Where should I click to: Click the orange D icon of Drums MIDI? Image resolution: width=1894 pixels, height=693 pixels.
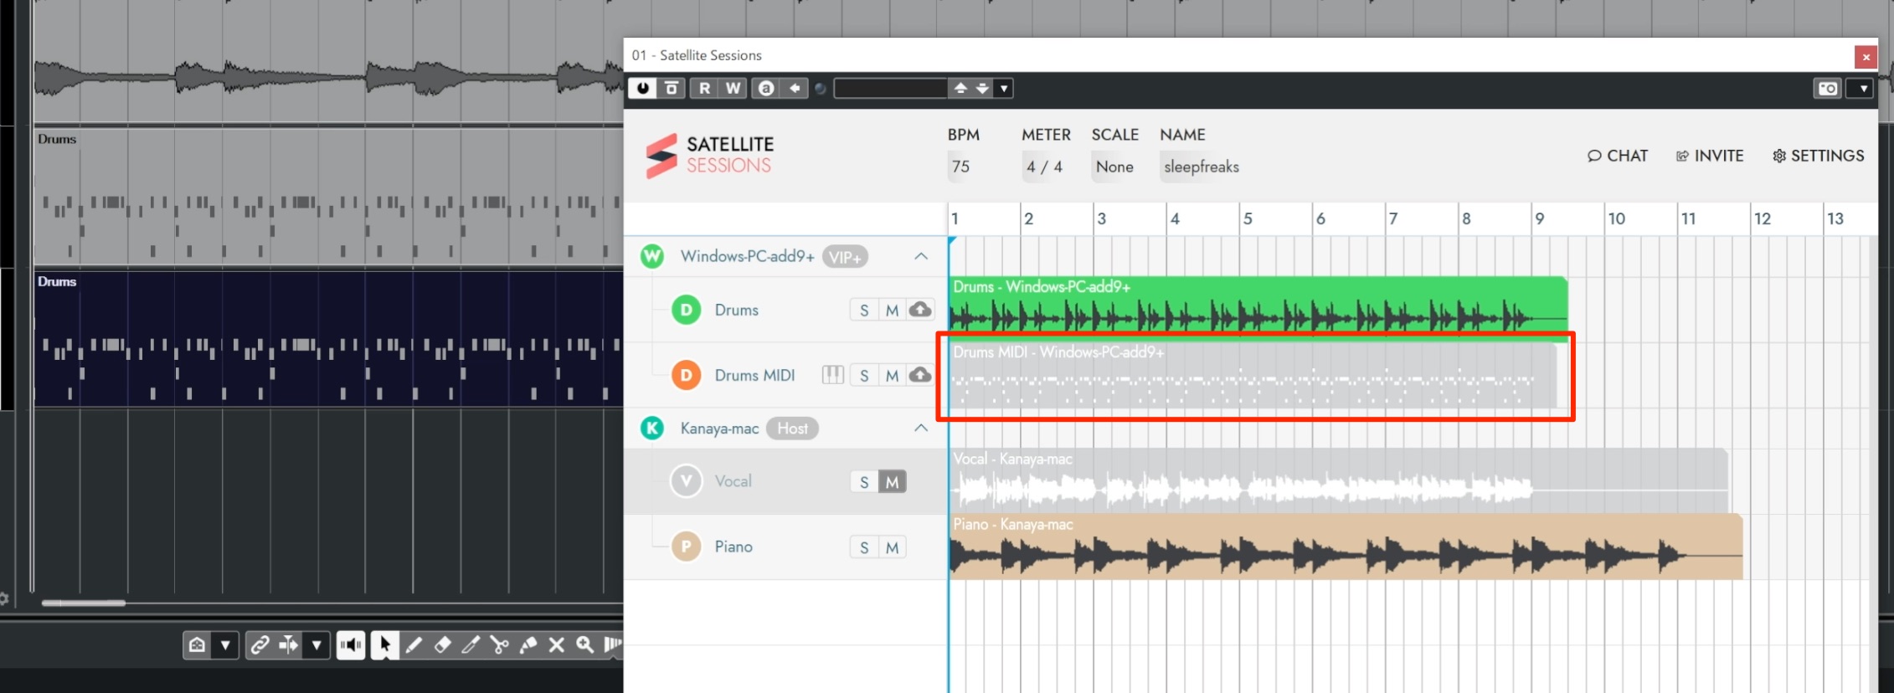[687, 375]
